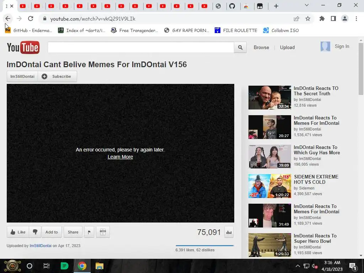Screen dimensions: 364x273
Task: Close the current active tab
Action: point(12,6)
